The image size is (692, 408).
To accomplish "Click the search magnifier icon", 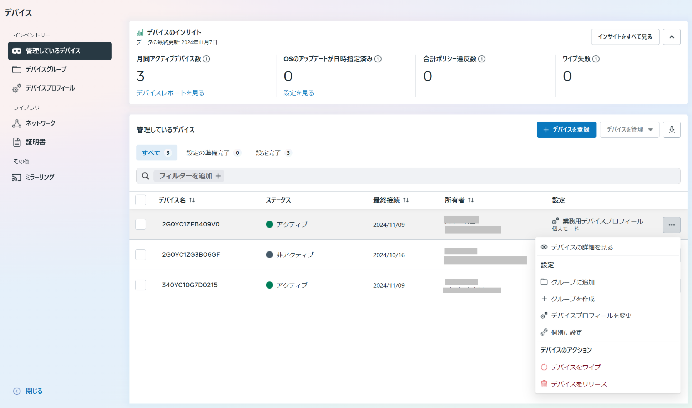I will pyautogui.click(x=145, y=176).
